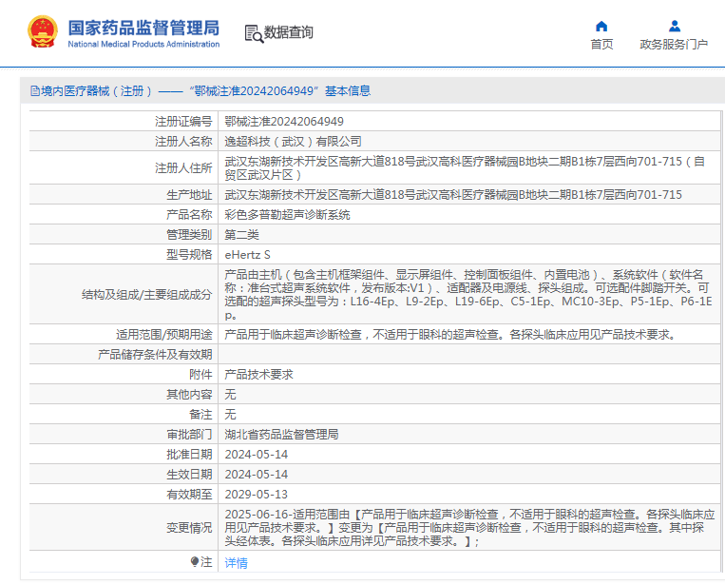Open 政务服务门户 link text

(674, 45)
